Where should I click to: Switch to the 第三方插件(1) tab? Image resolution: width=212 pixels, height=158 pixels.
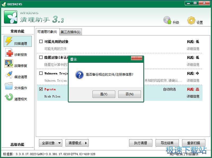pyautogui.click(x=70, y=32)
